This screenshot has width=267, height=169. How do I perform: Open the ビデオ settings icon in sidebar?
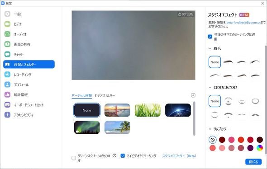tap(7, 24)
